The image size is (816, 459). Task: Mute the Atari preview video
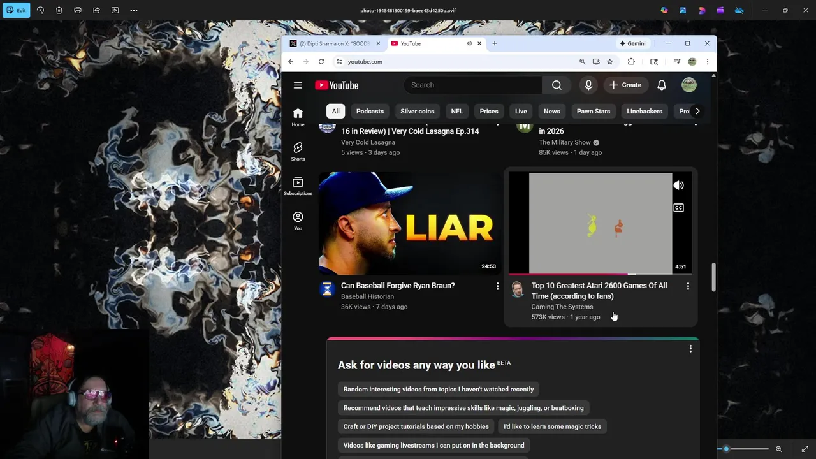[x=679, y=186]
